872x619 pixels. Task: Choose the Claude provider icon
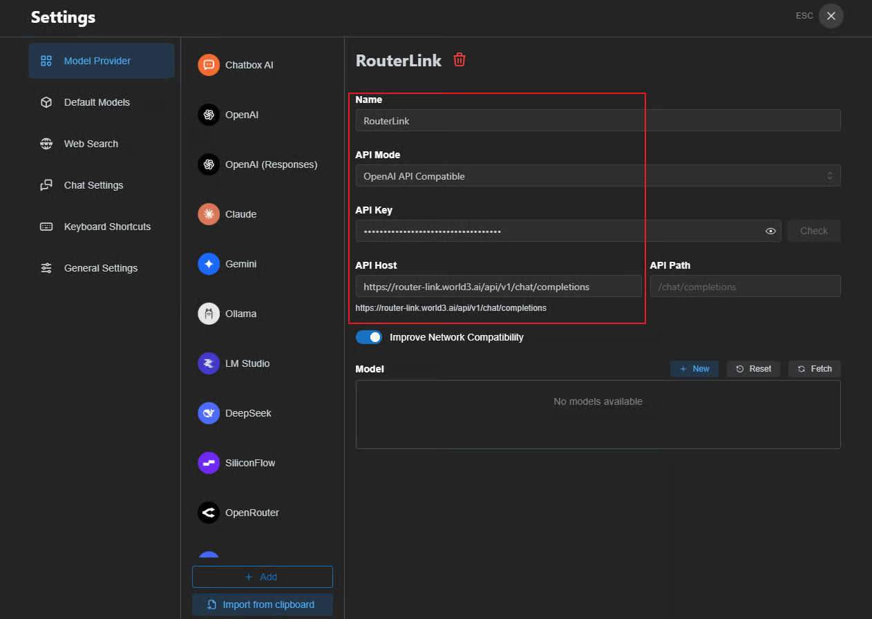(x=209, y=214)
